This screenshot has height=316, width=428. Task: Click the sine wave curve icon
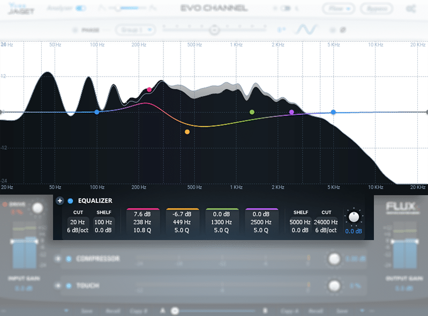[x=306, y=29]
